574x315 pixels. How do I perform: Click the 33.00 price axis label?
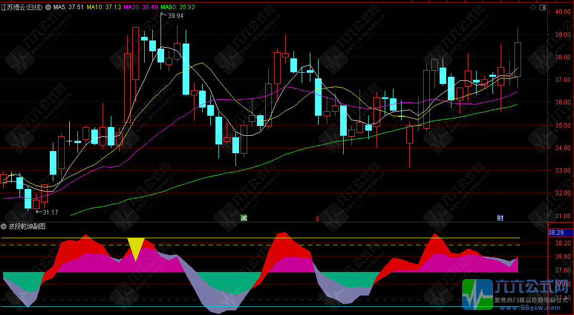tap(563, 171)
